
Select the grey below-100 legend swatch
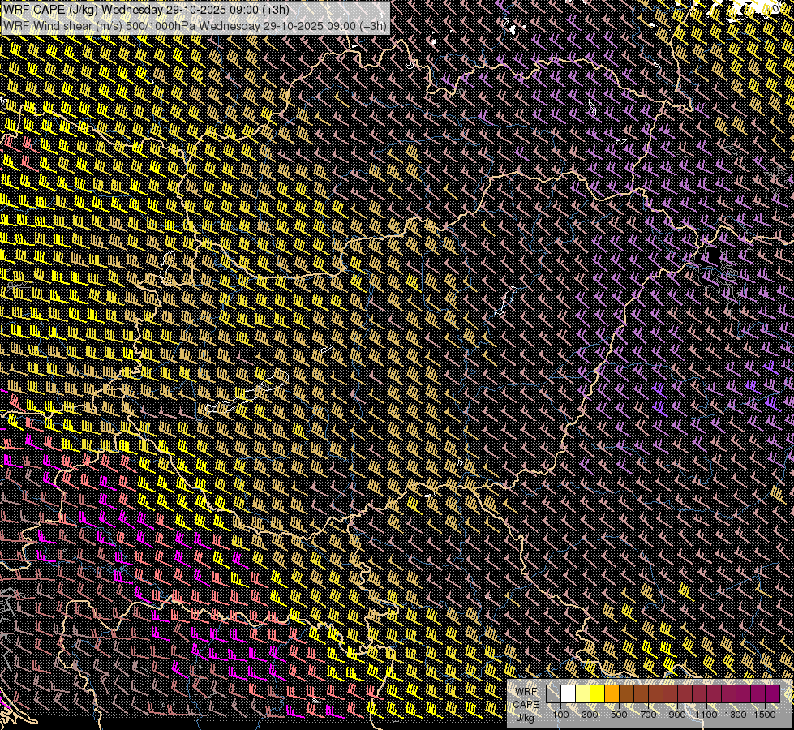pyautogui.click(x=553, y=694)
